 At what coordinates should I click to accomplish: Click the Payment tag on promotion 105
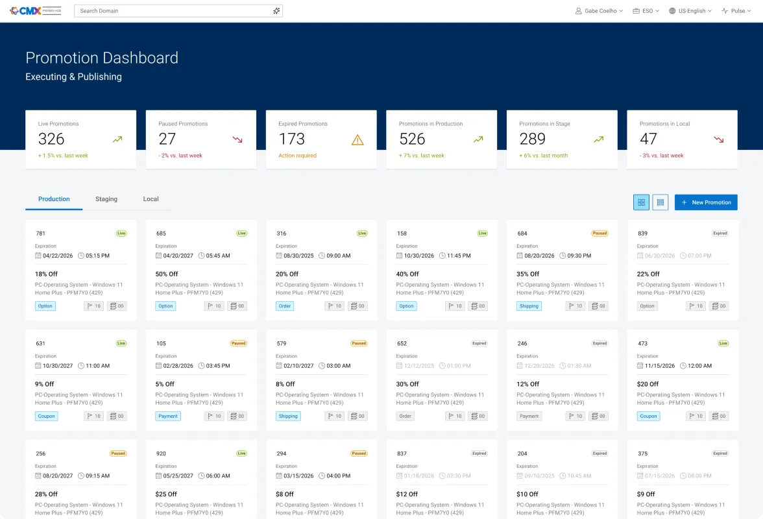(x=168, y=416)
